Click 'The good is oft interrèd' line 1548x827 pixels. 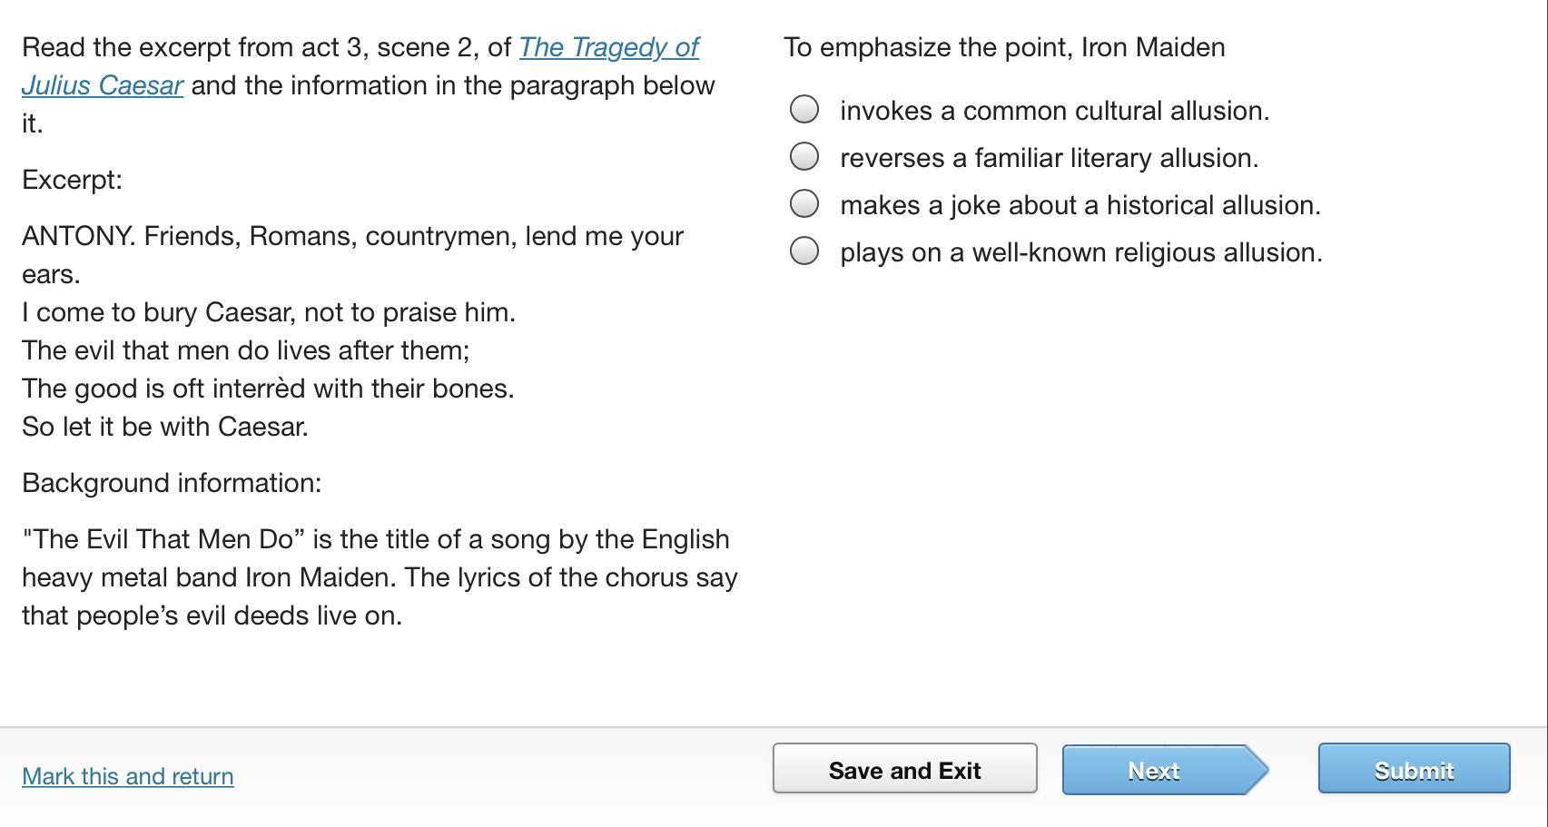[268, 389]
